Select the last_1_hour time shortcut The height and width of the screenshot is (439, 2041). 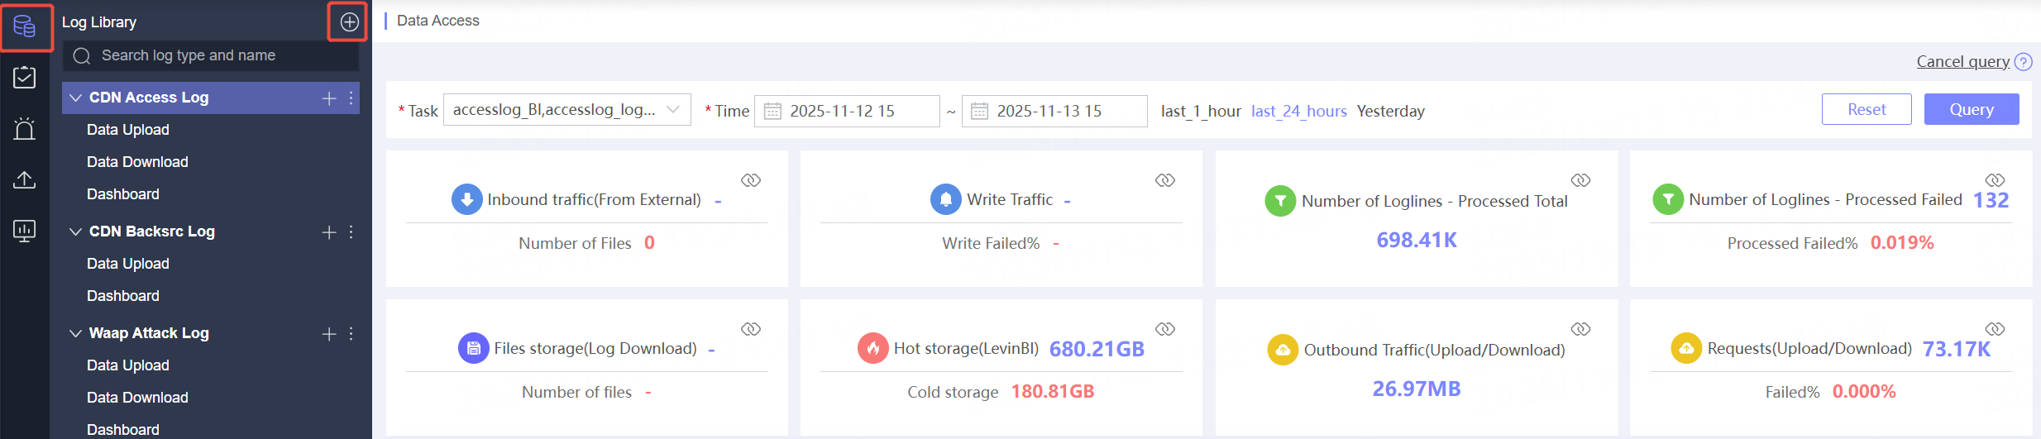coord(1200,111)
